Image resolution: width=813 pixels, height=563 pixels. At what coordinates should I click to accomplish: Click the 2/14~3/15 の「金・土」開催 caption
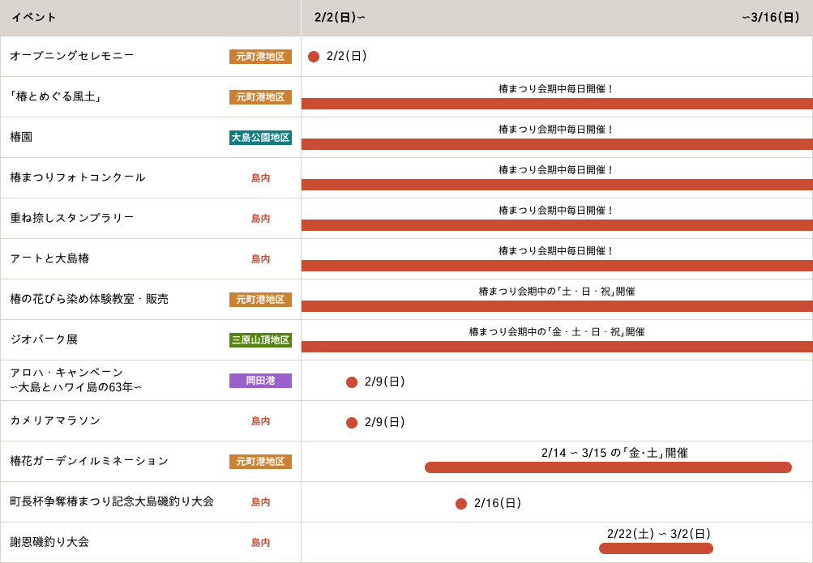tap(614, 453)
